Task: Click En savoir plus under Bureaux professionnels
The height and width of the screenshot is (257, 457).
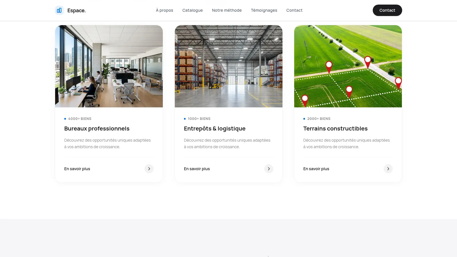Action: pos(77,169)
